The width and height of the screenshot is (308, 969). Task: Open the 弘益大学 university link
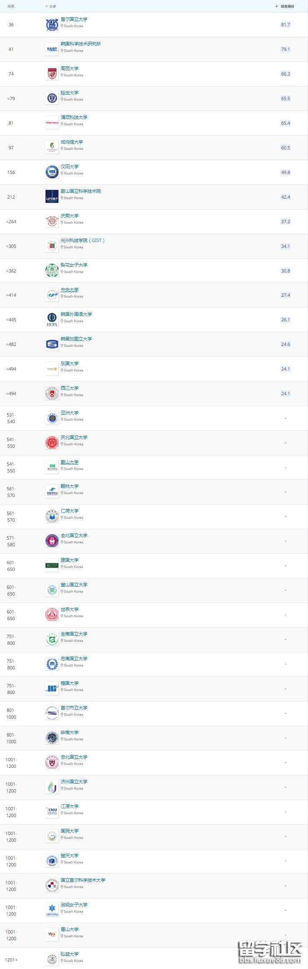coord(69,954)
